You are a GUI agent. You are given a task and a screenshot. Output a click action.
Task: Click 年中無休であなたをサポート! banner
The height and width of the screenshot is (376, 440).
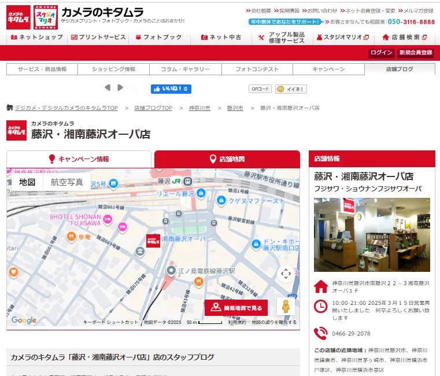[286, 21]
